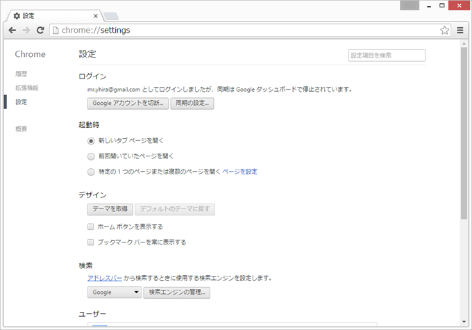The image size is (472, 330).
Task: Select 特定の1つのページ radio option
Action: click(x=91, y=172)
